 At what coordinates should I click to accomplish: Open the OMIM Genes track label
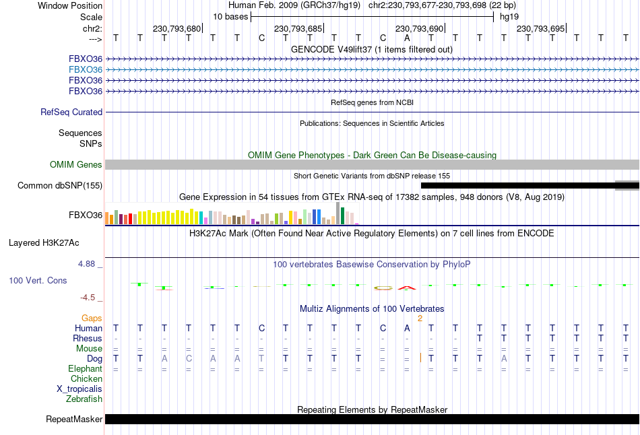click(x=76, y=164)
